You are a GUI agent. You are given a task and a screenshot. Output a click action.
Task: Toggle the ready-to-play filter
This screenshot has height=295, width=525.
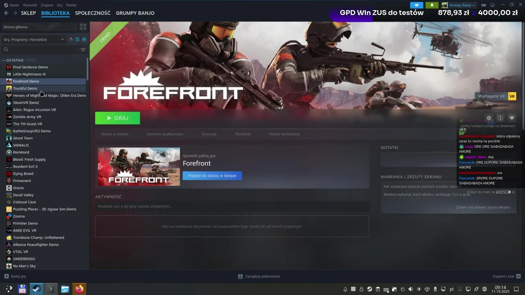[84, 39]
